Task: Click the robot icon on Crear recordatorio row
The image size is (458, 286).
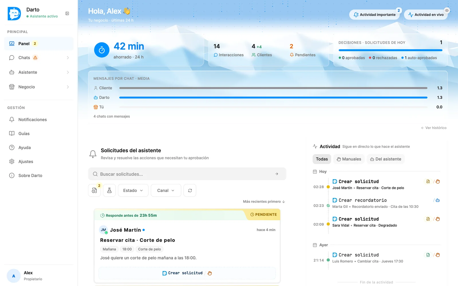Action: coord(438,200)
